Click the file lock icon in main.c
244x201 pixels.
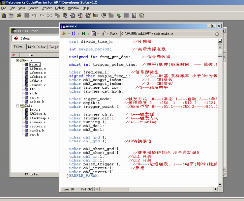click(x=103, y=34)
